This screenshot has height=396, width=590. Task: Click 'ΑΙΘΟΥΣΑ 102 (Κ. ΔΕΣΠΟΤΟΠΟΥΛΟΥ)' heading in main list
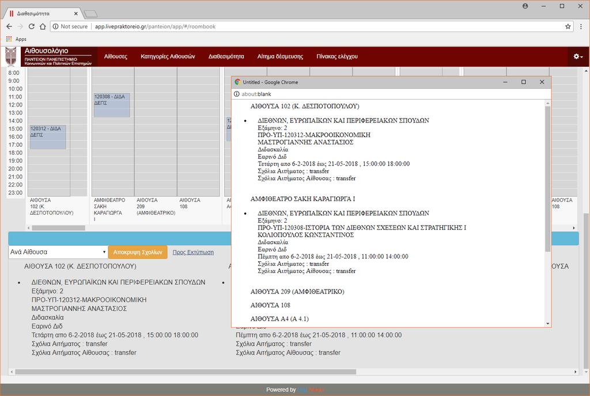pyautogui.click(x=80, y=266)
